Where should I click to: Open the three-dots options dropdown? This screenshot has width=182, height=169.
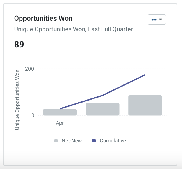point(157,20)
